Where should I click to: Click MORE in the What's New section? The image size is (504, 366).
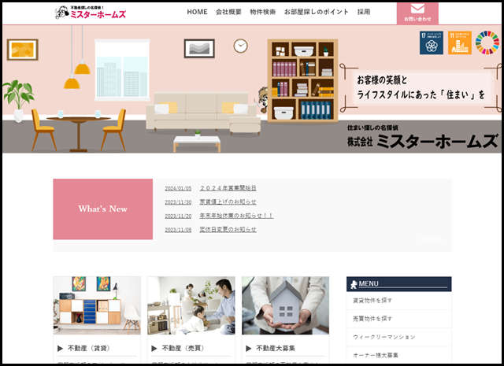(x=431, y=239)
